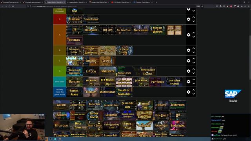Image resolution: width=251 pixels, height=141 pixels.
Task: Select the Timewalking tile
Action: point(141,30)
